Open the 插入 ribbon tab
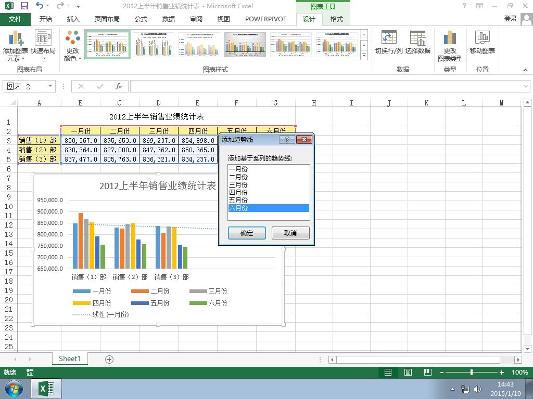 pos(73,19)
